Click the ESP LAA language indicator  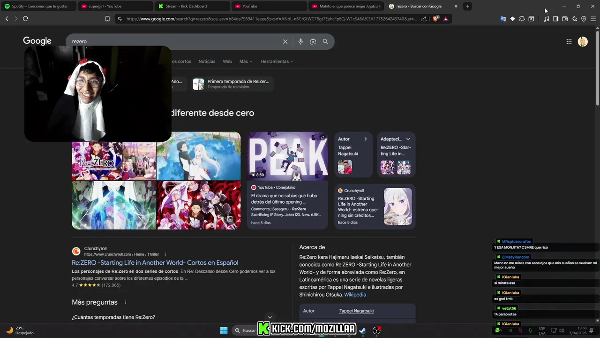(x=542, y=330)
